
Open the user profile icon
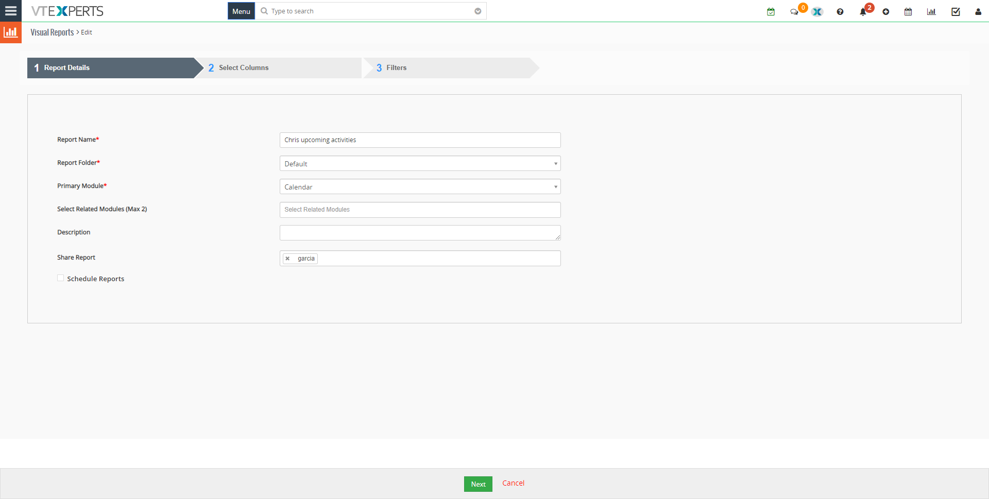tap(978, 12)
